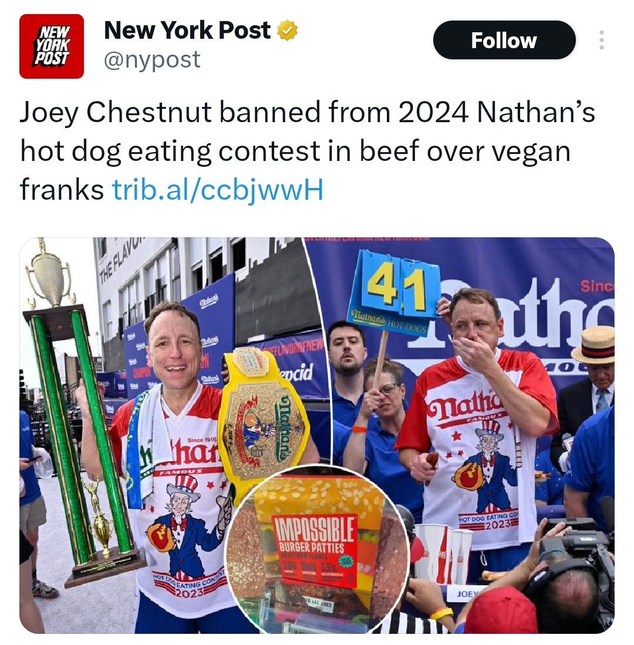Open the trib.al/ccbjwwH link
The image size is (634, 645).
coord(218,189)
